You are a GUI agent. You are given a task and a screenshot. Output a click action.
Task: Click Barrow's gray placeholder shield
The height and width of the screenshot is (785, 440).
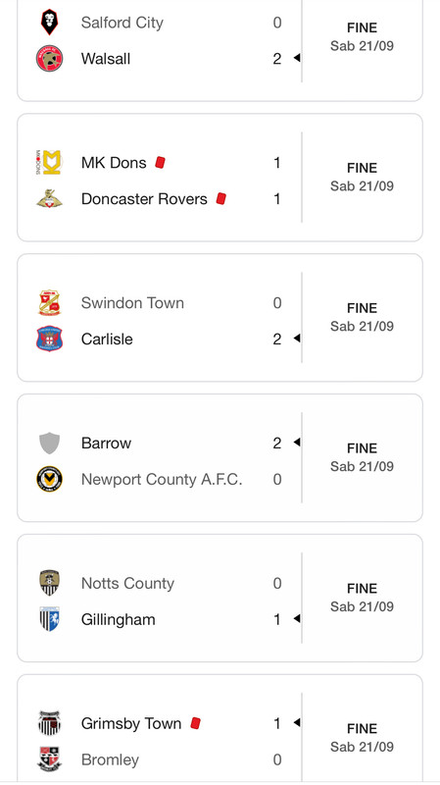[50, 444]
